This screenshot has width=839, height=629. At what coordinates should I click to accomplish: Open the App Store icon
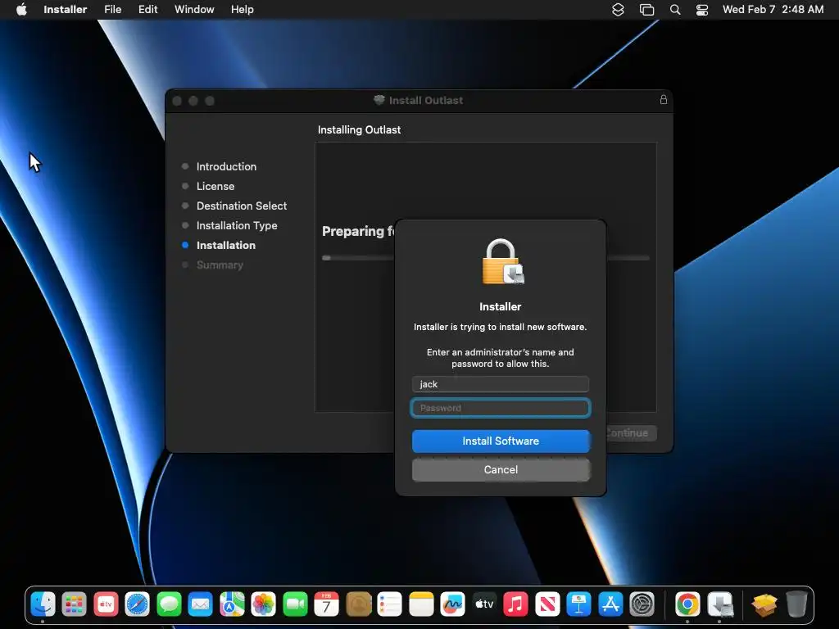pyautogui.click(x=610, y=604)
